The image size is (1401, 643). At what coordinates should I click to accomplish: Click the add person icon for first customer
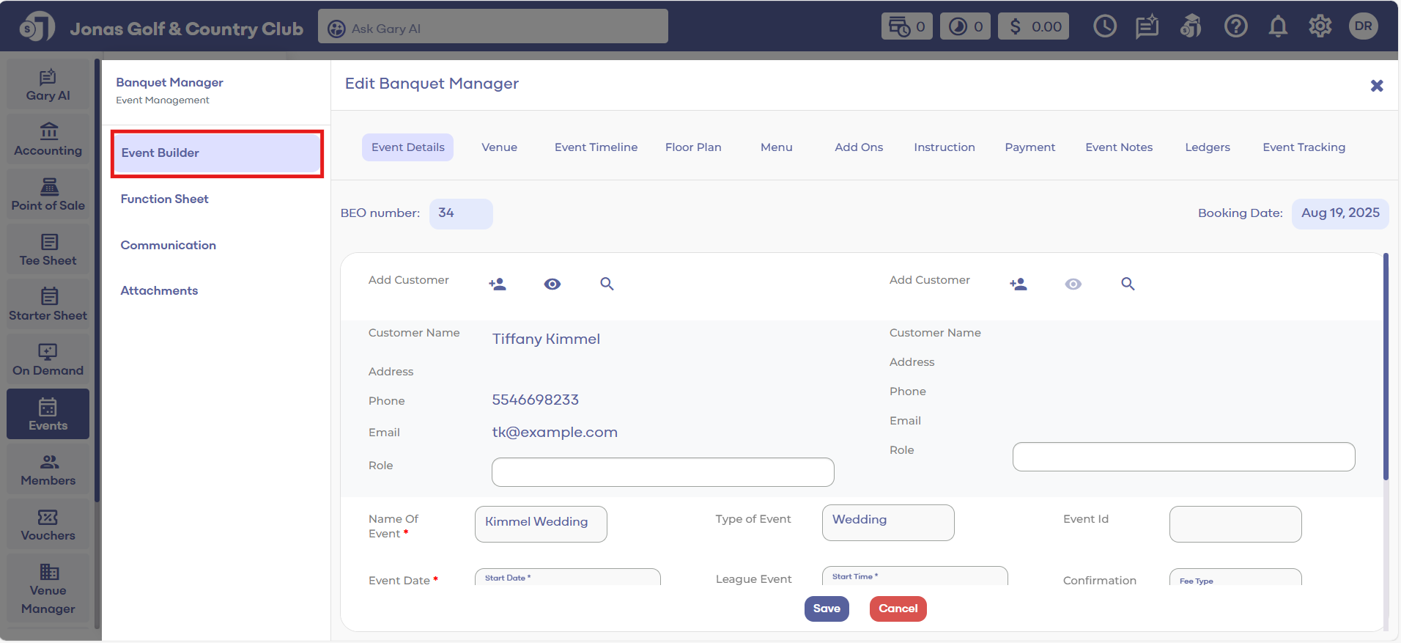pyautogui.click(x=498, y=284)
